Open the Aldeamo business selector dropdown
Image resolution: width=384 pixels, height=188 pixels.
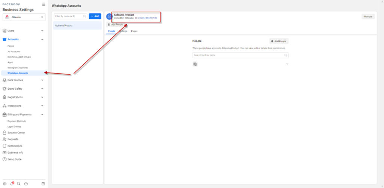[x=24, y=17]
